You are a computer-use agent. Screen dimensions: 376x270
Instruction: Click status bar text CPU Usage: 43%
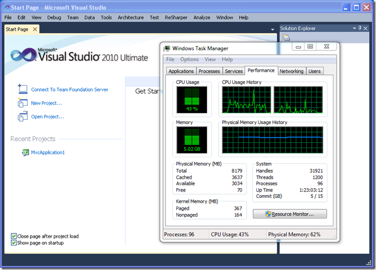point(229,235)
